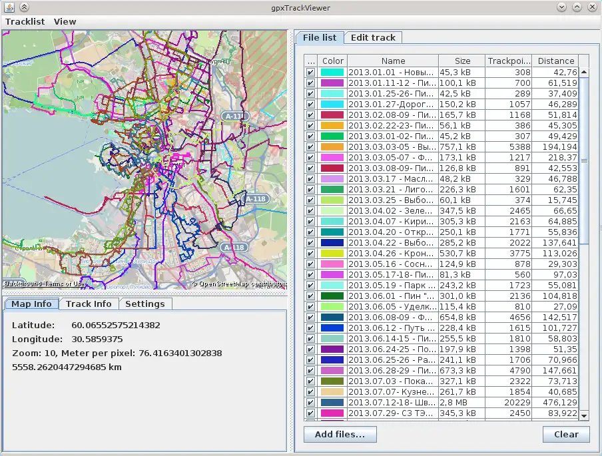Click the Add files... button
Image resolution: width=602 pixels, height=456 pixels.
[340, 434]
